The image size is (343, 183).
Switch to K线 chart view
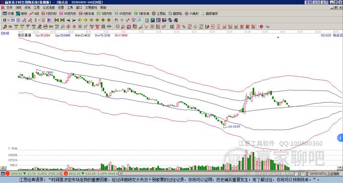pyautogui.click(x=34, y=13)
